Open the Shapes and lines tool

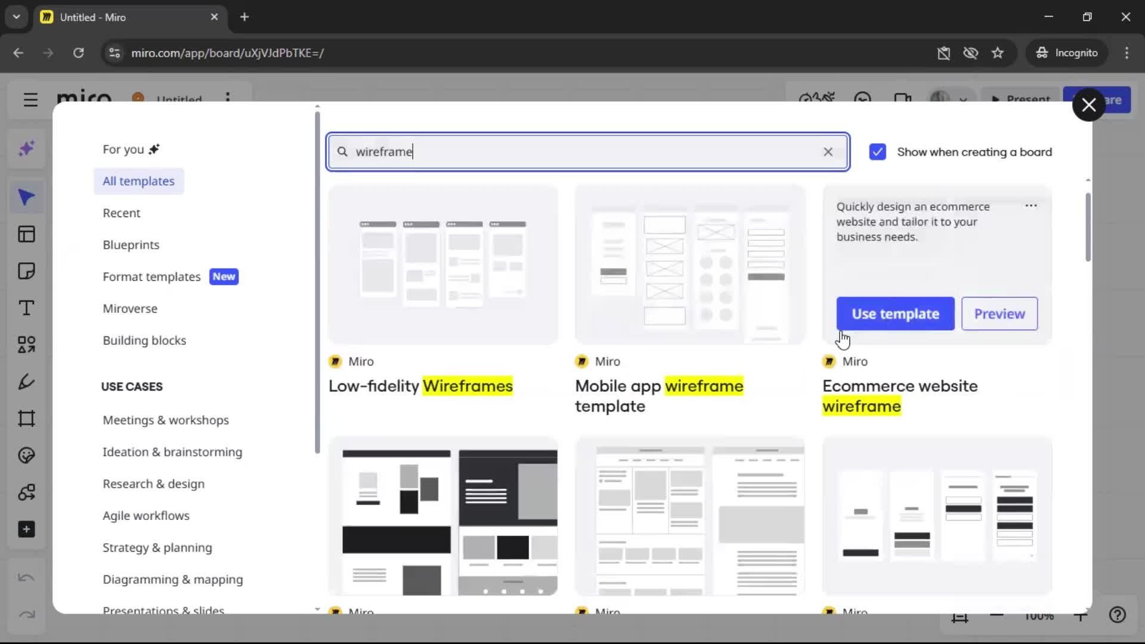click(26, 345)
